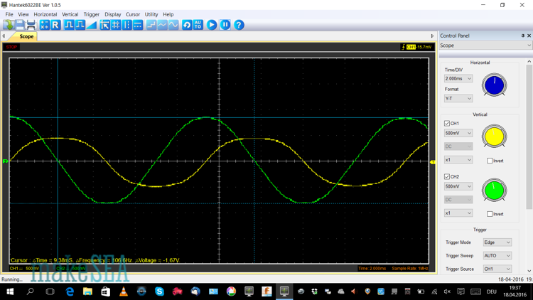Pause acquisition with the pause icon
This screenshot has height=300, width=533.
tap(225, 25)
